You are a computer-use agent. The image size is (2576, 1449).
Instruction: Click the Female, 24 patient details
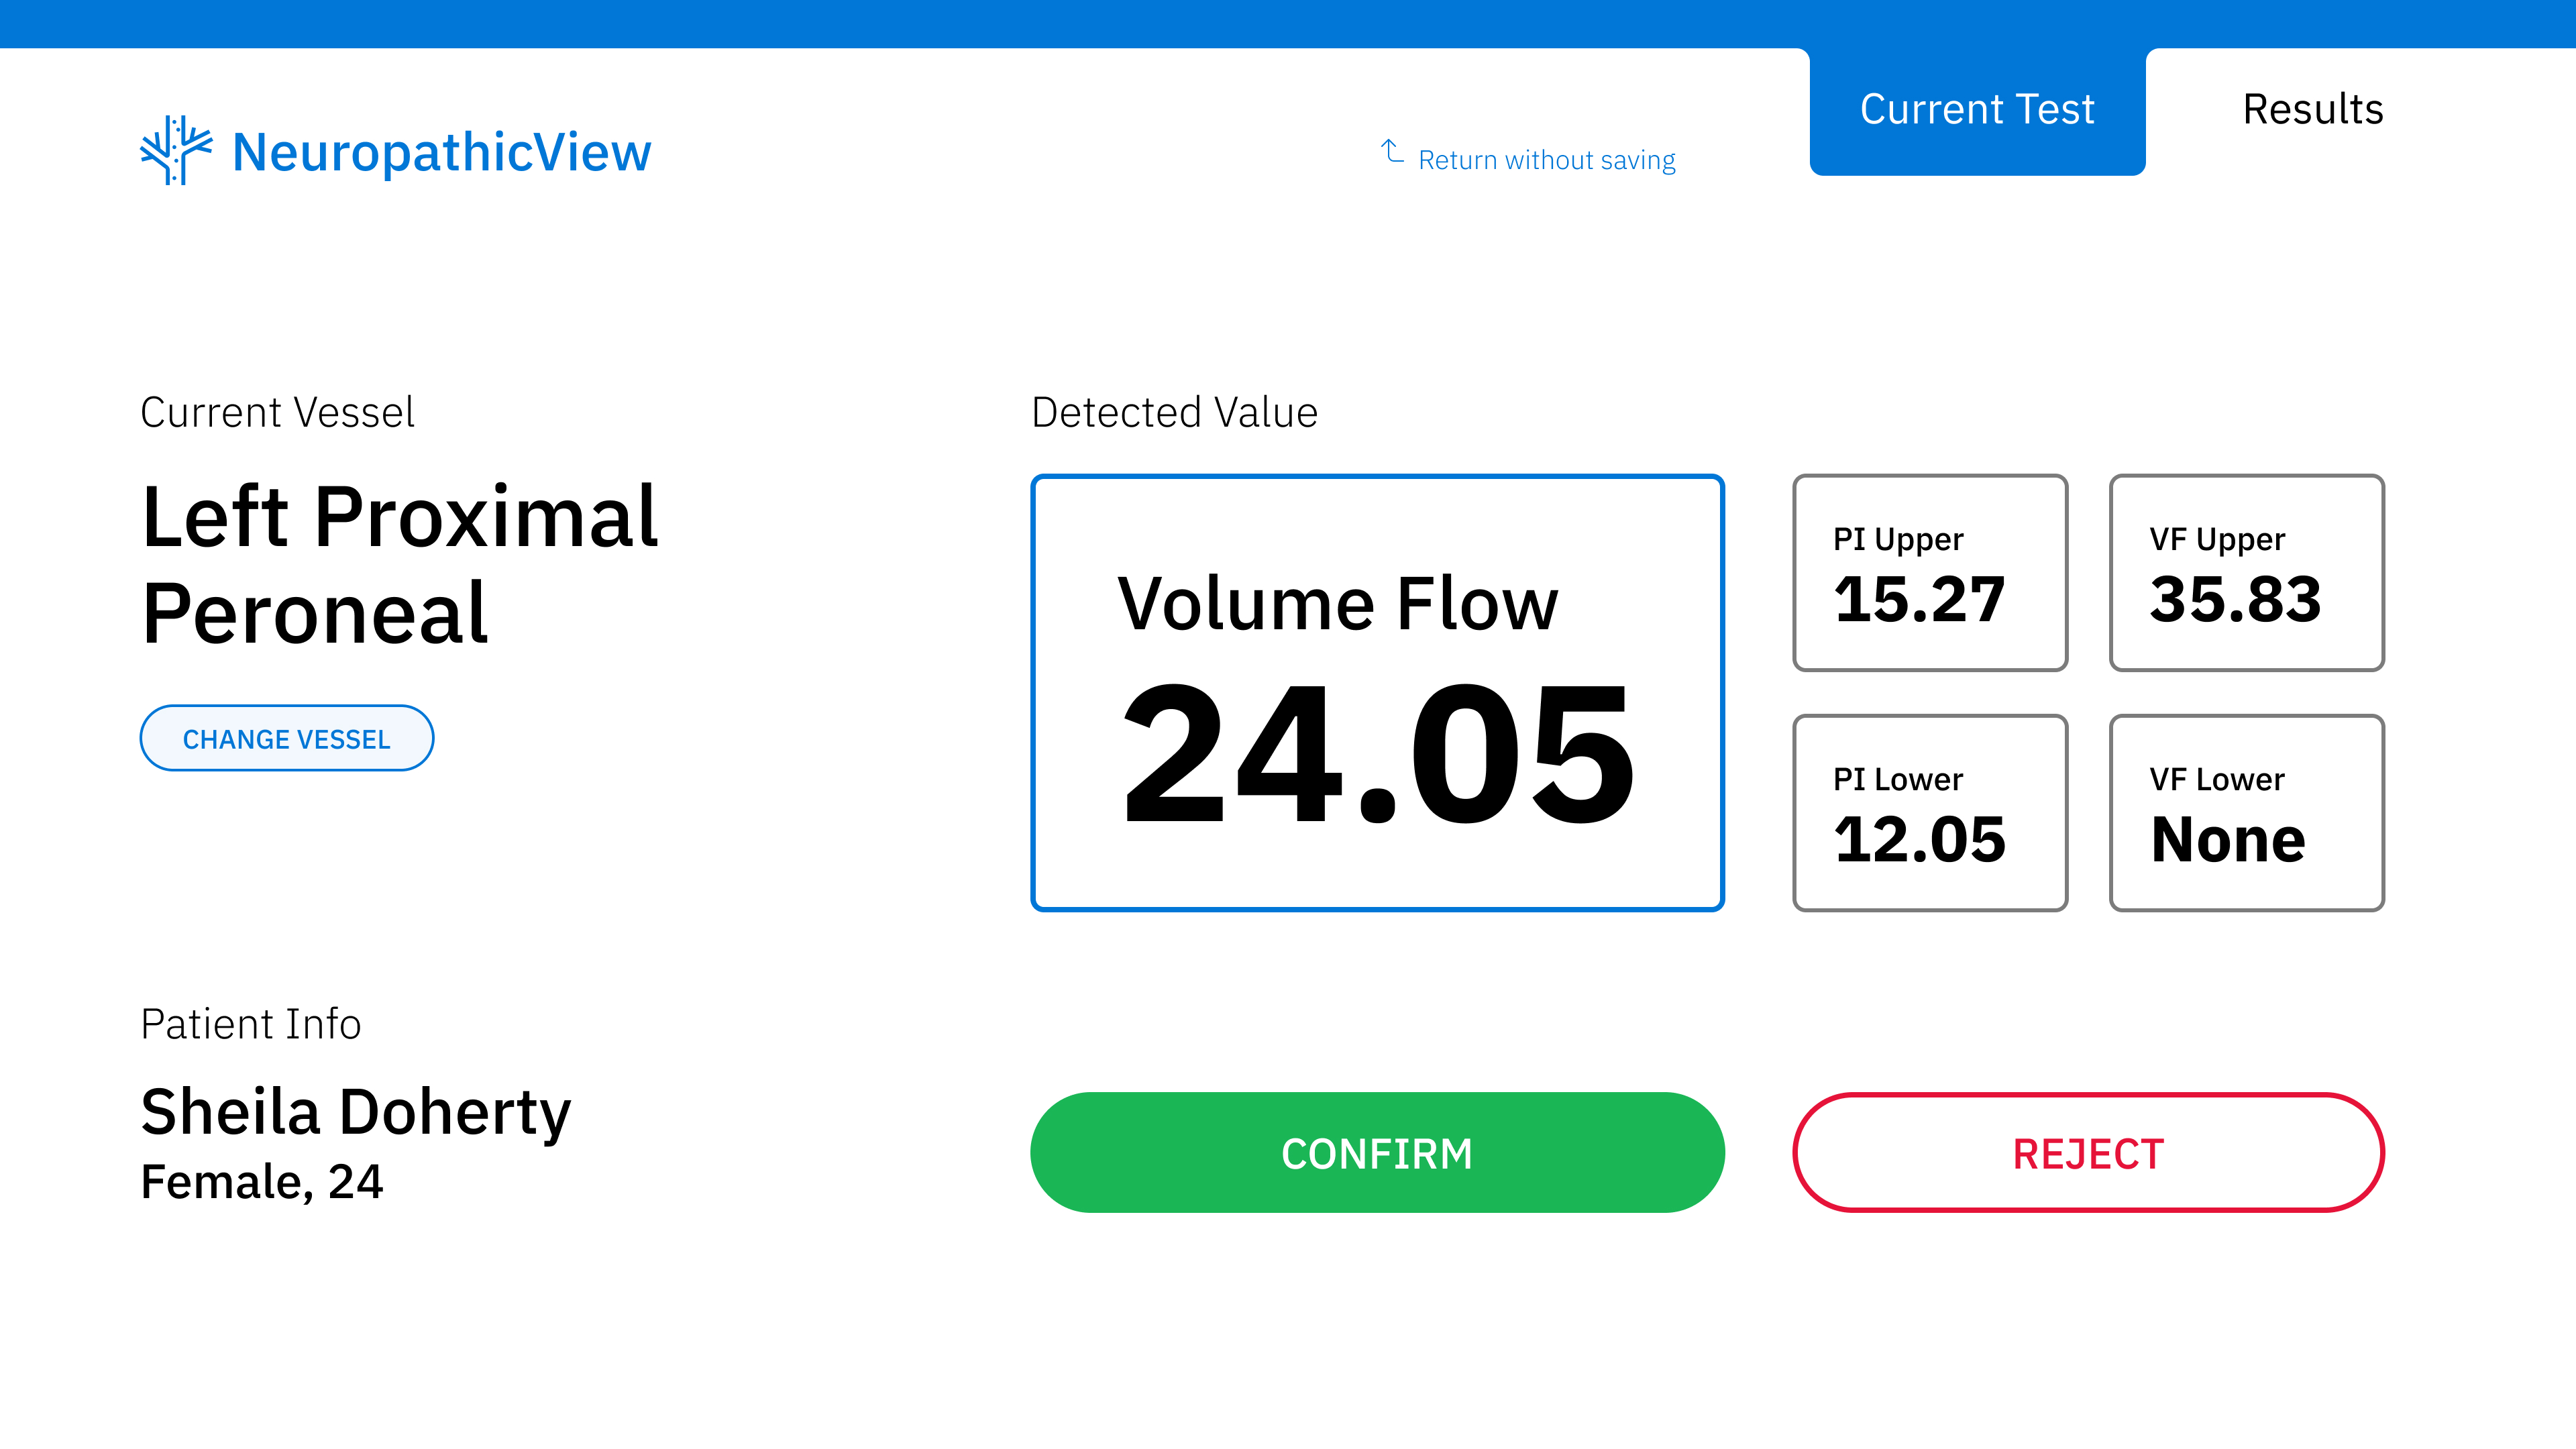point(262,1182)
